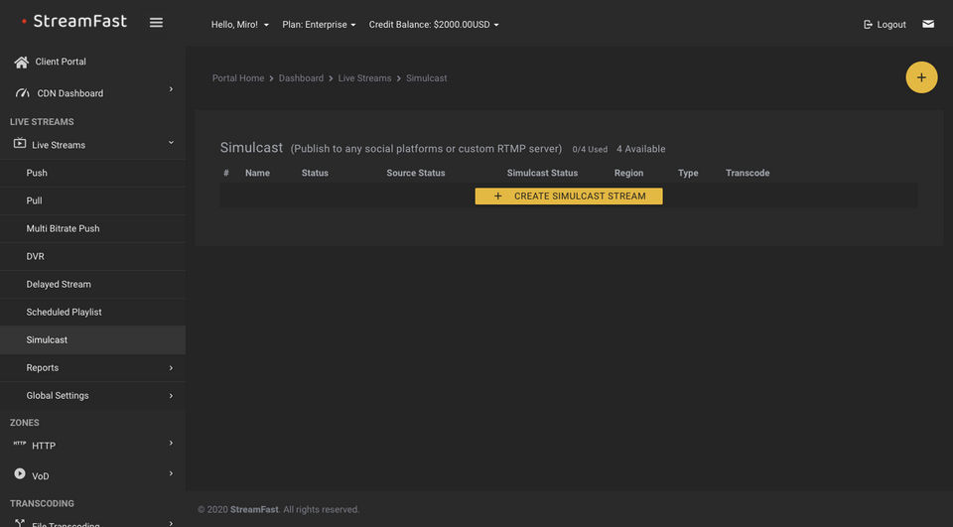
Task: Click the round yellow plus button
Action: [921, 77]
